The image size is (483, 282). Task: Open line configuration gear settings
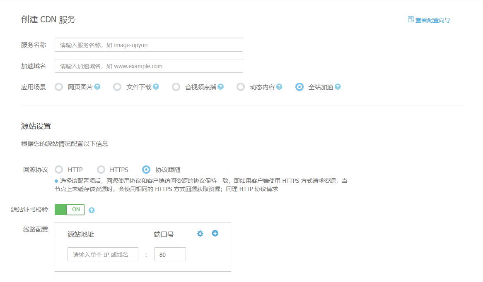pos(200,234)
